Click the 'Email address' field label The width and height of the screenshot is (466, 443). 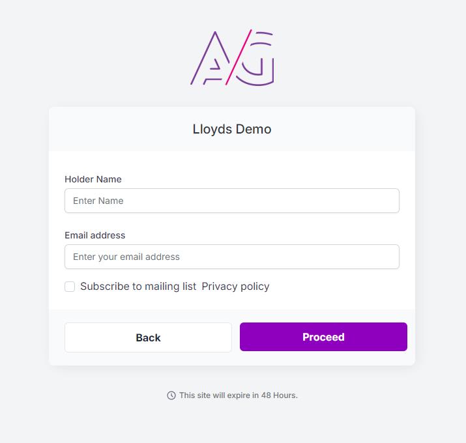pos(95,235)
